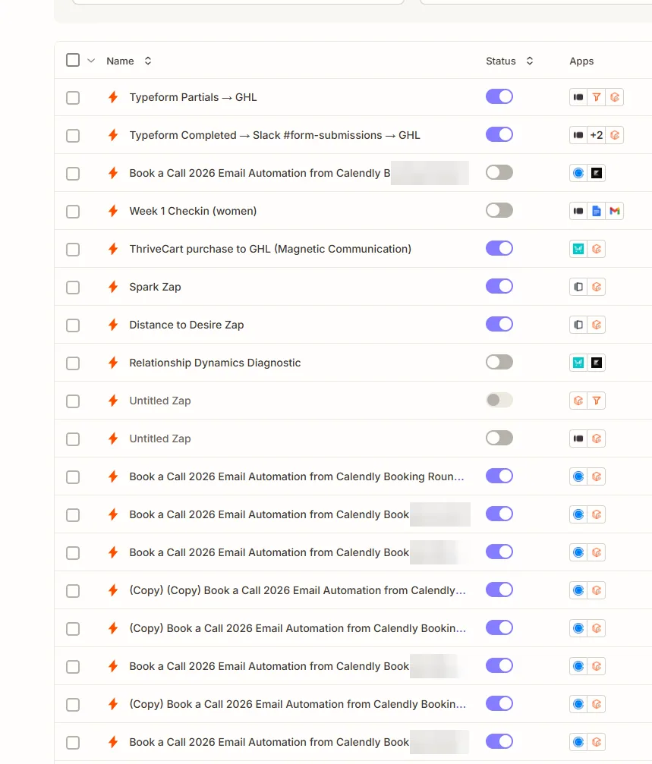Click the orange app icon in the Distance to Desire Zap row
This screenshot has width=652, height=764.
coord(597,325)
